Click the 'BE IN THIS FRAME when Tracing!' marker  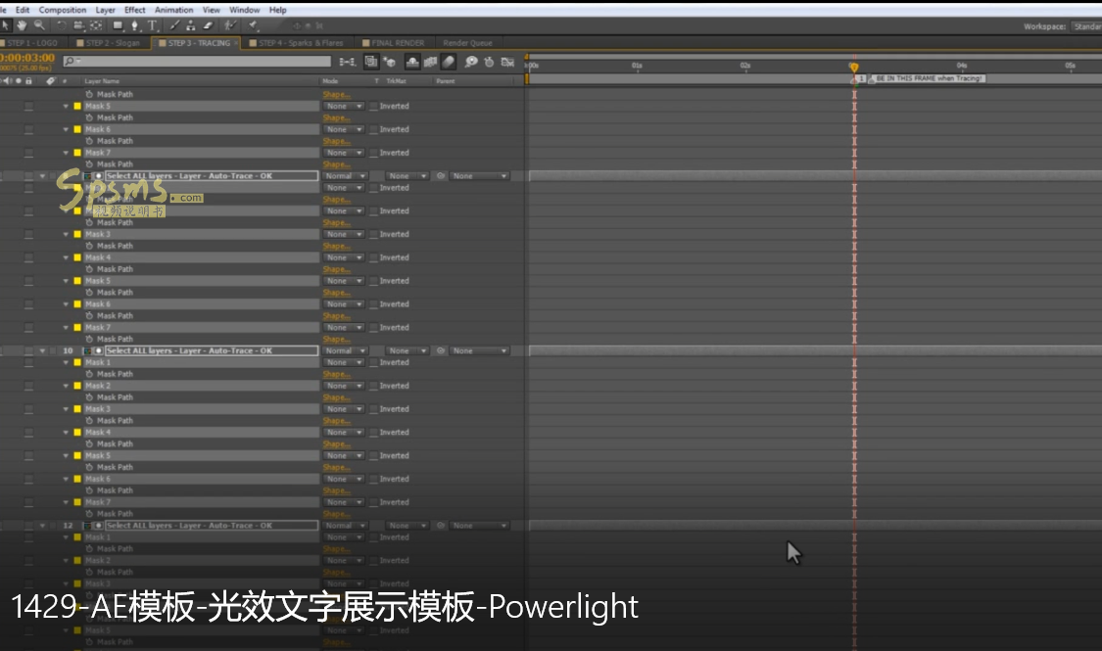point(928,78)
